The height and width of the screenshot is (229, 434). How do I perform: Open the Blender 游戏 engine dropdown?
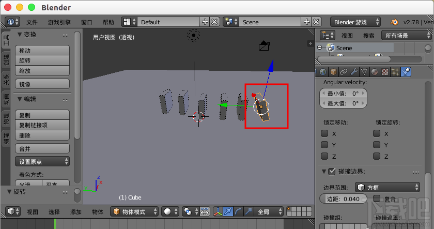click(x=355, y=22)
